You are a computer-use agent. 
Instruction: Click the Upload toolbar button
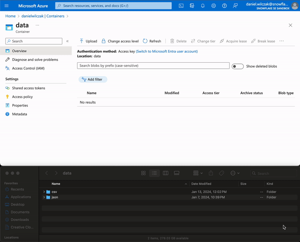(x=88, y=41)
